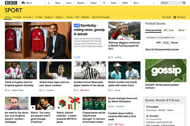Open iPlayer from the top bar
Screen dimensions: 190x126
[94, 3]
